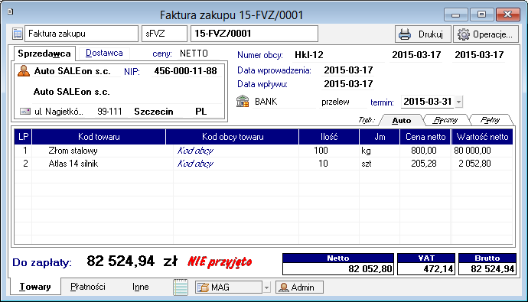Open the Towary bottom tab

(35, 287)
